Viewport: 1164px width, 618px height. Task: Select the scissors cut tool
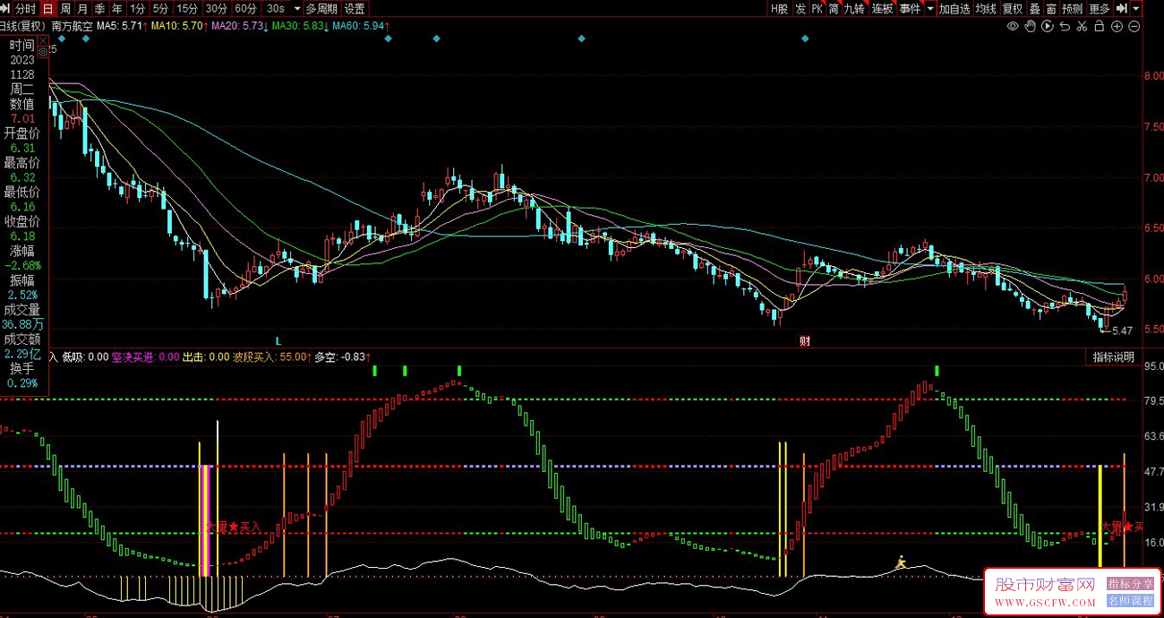[1082, 26]
